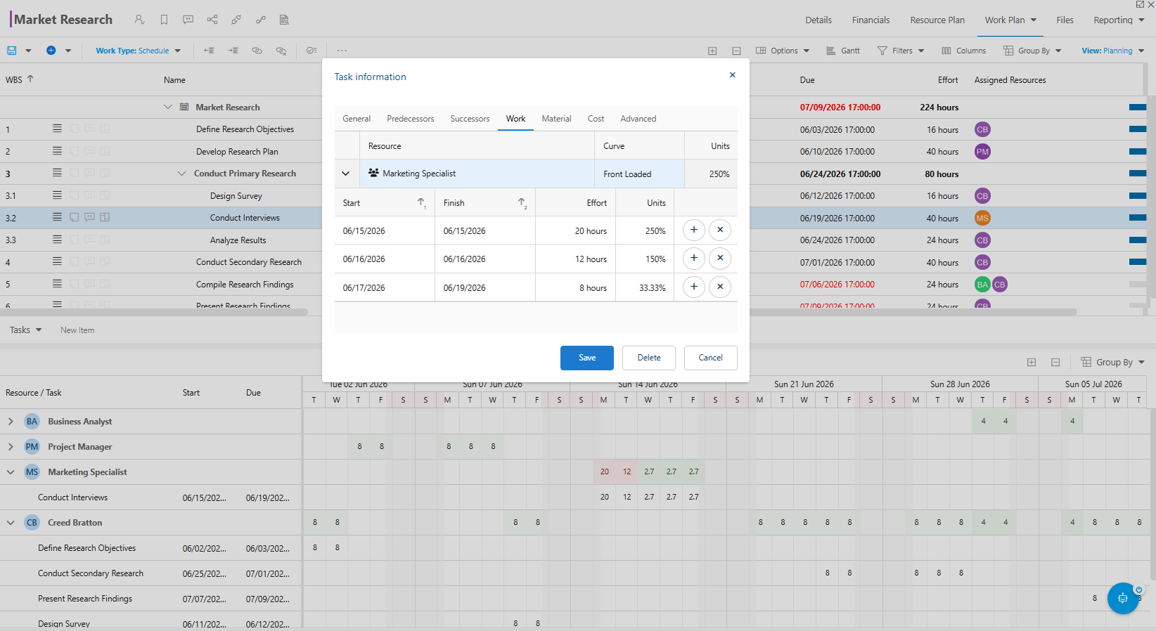This screenshot has height=631, width=1156.
Task: Click Front Loaded curve cell
Action: pos(639,174)
